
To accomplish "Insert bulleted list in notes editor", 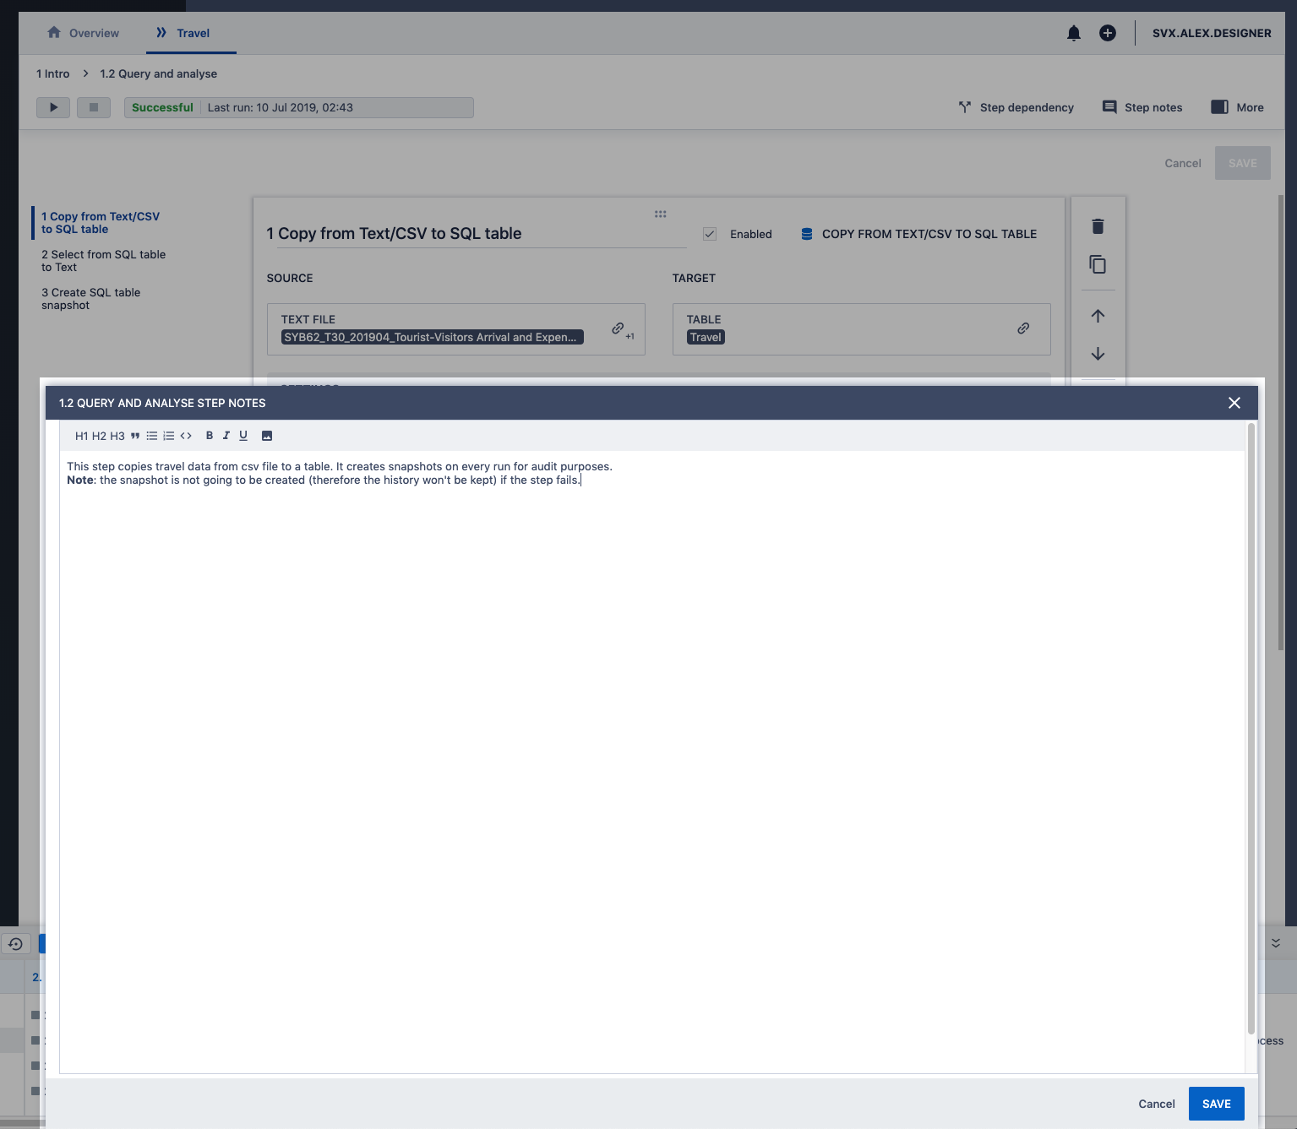I will [x=152, y=436].
